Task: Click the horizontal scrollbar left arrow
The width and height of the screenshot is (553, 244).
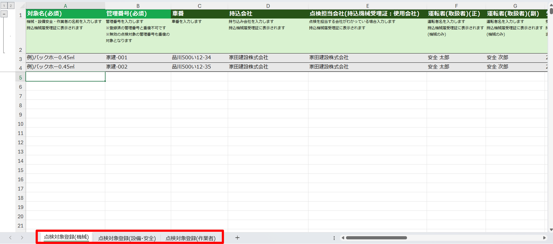Action: point(343,238)
